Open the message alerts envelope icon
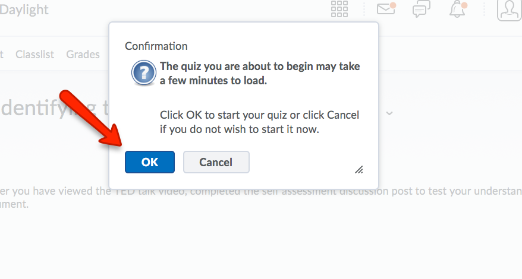522x279 pixels. coord(386,9)
